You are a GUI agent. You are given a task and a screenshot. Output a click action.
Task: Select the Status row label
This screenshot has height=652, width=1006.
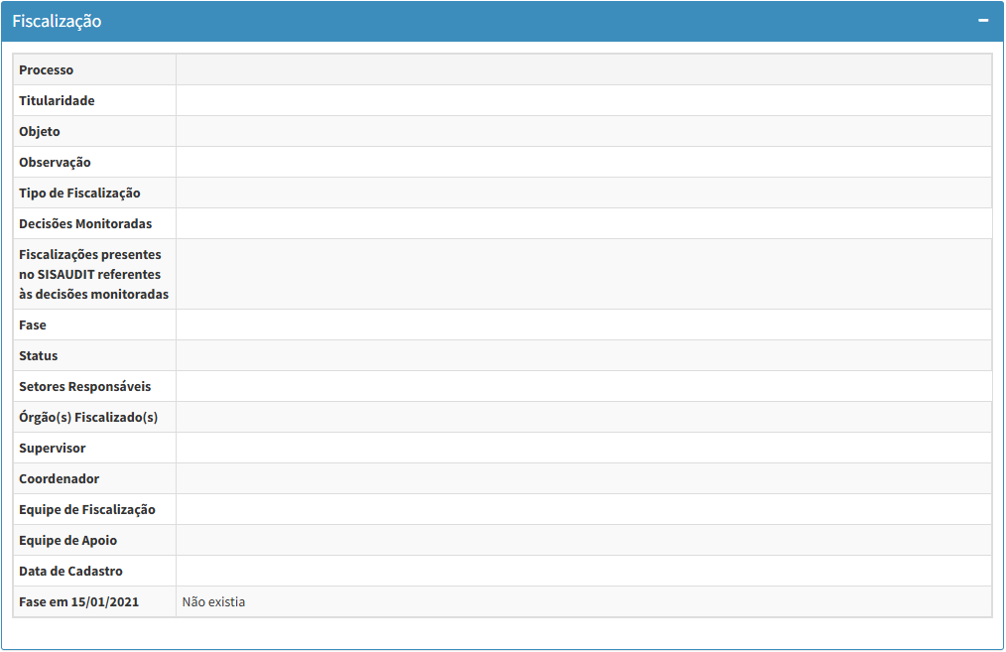click(38, 355)
